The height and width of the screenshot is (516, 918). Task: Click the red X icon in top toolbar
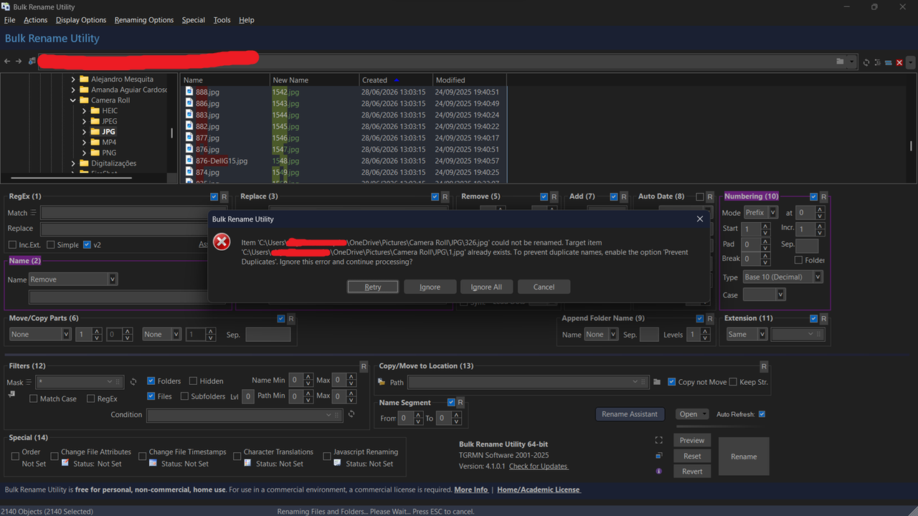(899, 62)
